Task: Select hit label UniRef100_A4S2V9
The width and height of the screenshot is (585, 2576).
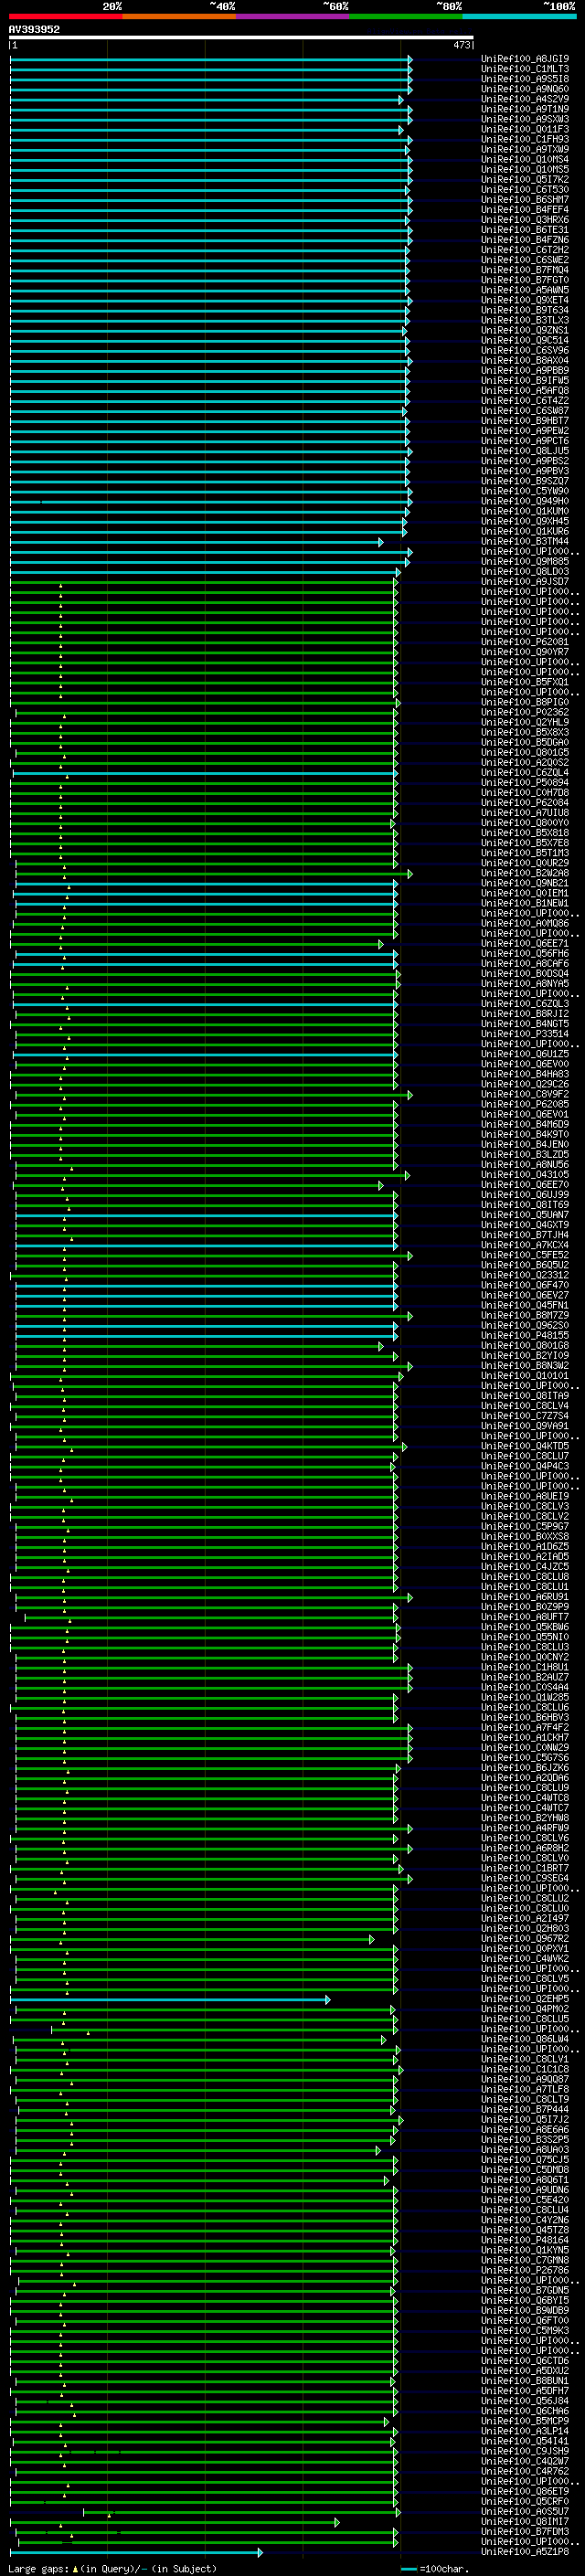Action: [525, 99]
